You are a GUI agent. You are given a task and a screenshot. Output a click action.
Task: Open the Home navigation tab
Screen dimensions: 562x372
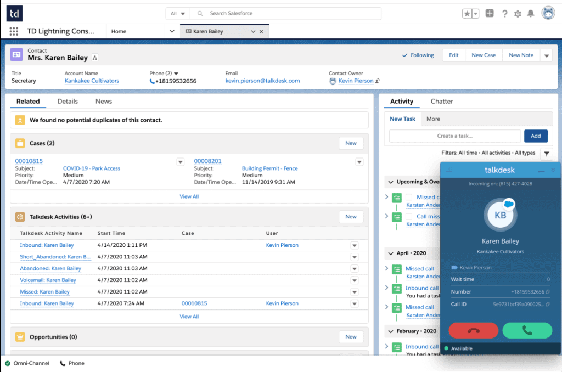point(119,31)
